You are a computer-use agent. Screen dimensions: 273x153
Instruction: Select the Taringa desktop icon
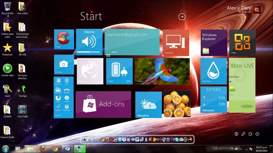pos(23,91)
